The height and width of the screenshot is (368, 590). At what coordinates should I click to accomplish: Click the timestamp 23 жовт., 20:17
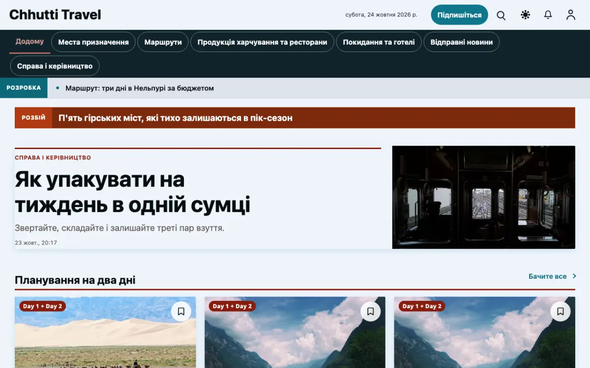coord(36,243)
